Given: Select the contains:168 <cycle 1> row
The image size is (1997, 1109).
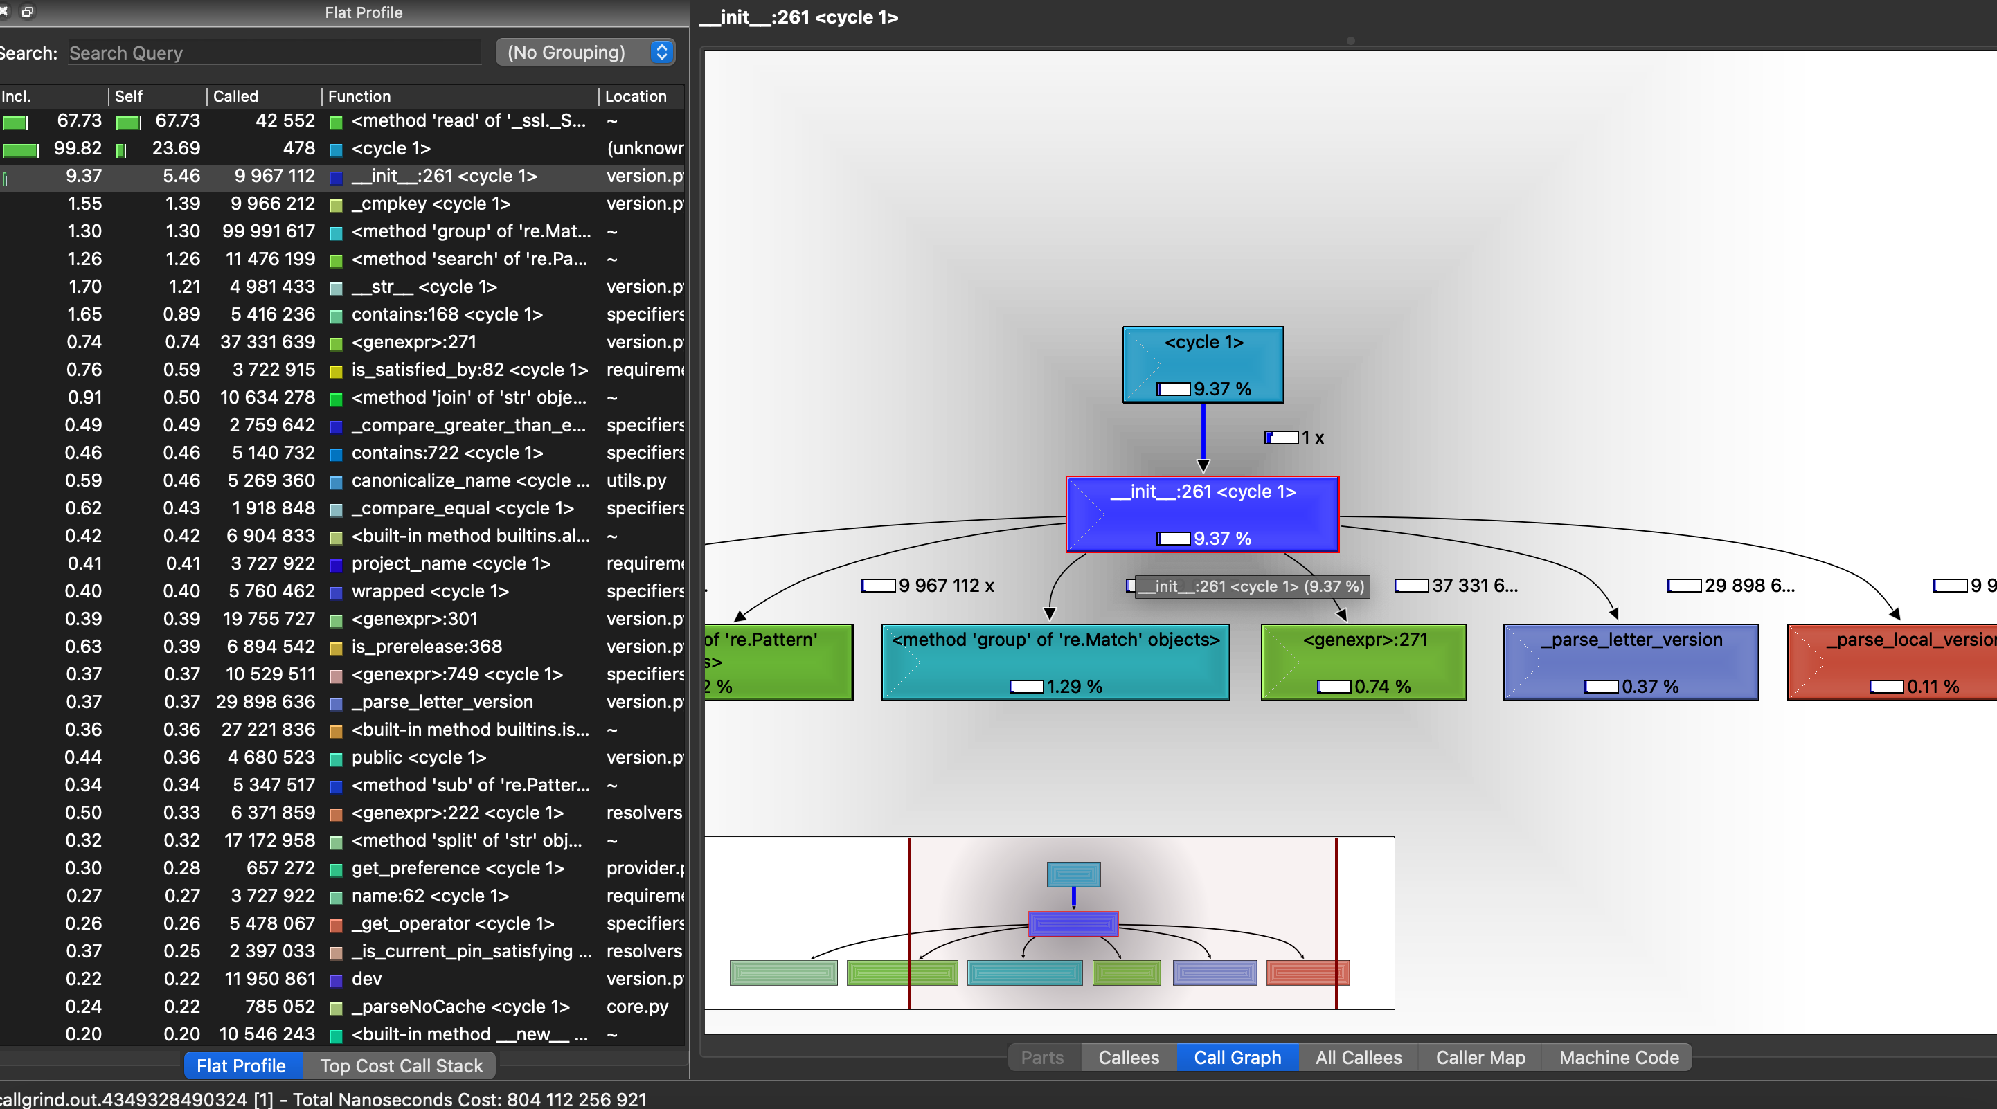Looking at the screenshot, I should coord(342,315).
